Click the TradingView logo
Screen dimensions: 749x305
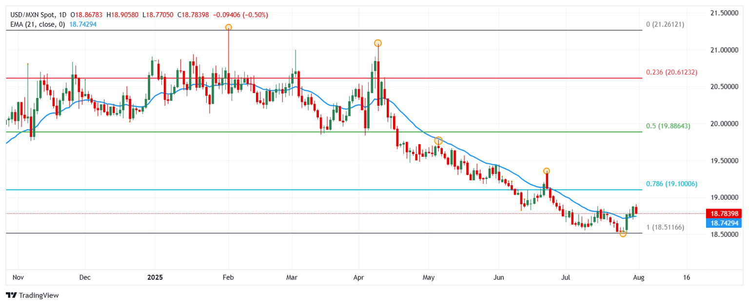(x=32, y=295)
